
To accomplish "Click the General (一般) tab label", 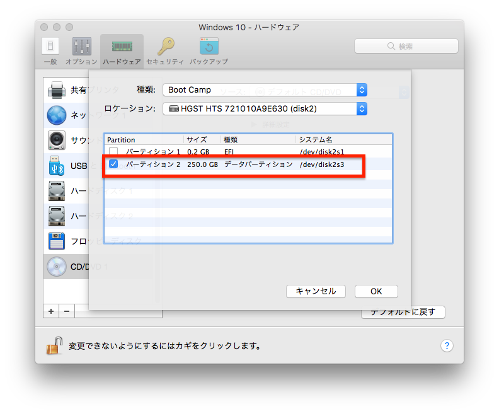I will [x=50, y=62].
